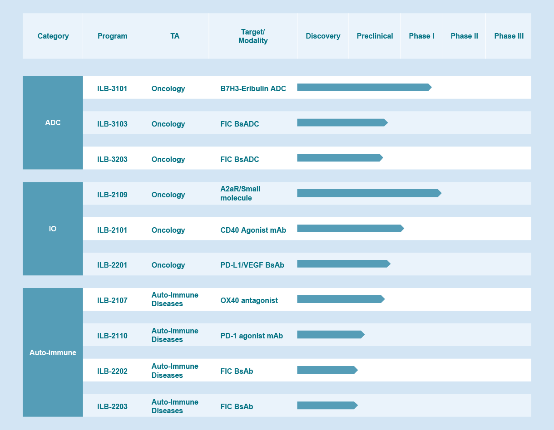Click the ILB-3101 program name

[112, 88]
